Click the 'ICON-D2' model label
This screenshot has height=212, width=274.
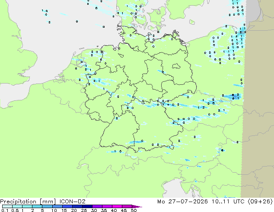(72, 202)
